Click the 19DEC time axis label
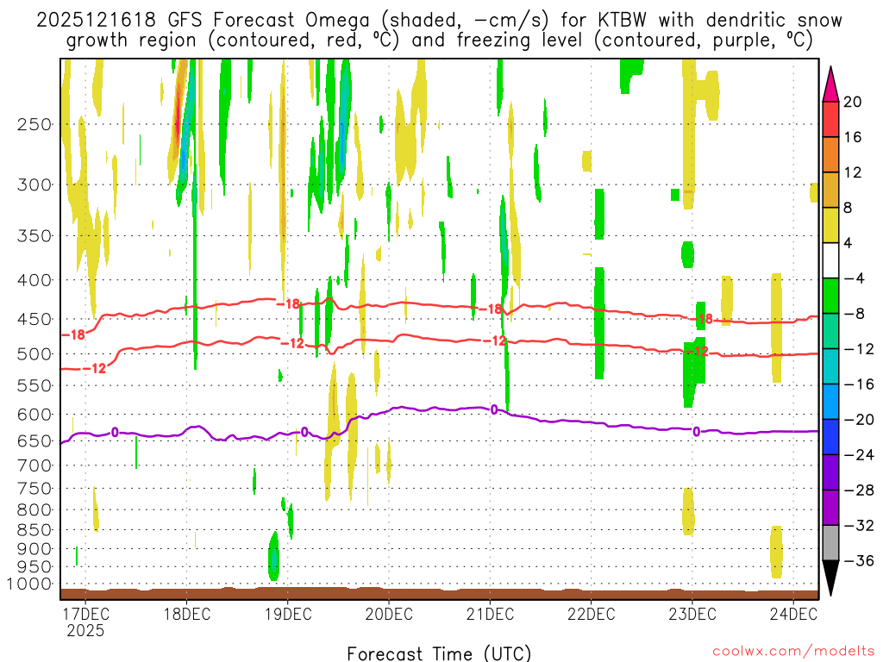 [x=288, y=614]
